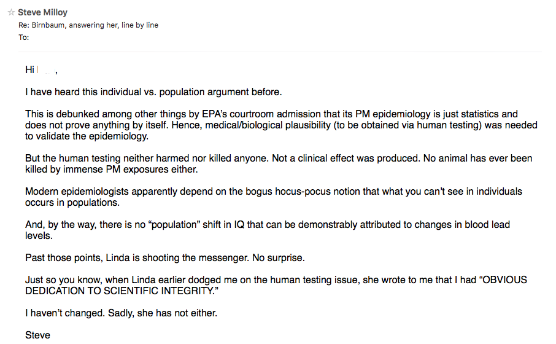The image size is (556, 344).
Task: Select the subject line about Birnbaum
Action: point(88,25)
